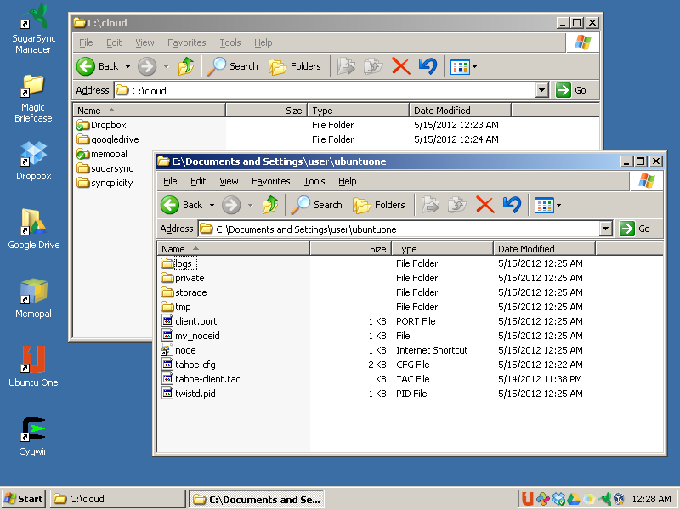Open the Edit menu in ubuntuone window

(198, 181)
